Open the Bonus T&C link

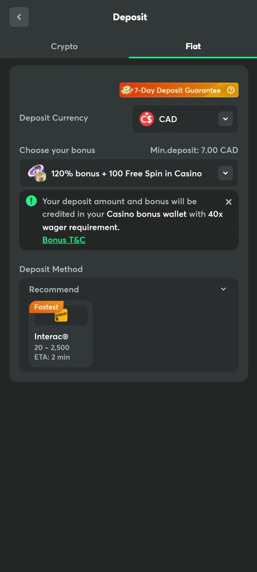[64, 240]
